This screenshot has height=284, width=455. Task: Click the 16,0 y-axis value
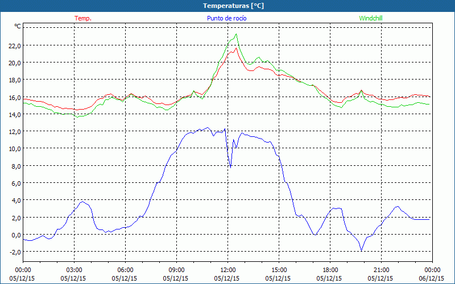tap(15, 97)
